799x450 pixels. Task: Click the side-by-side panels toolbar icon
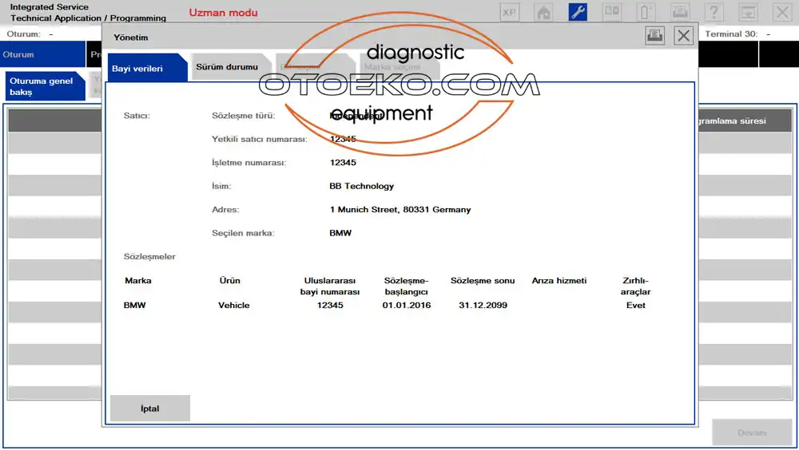click(611, 12)
